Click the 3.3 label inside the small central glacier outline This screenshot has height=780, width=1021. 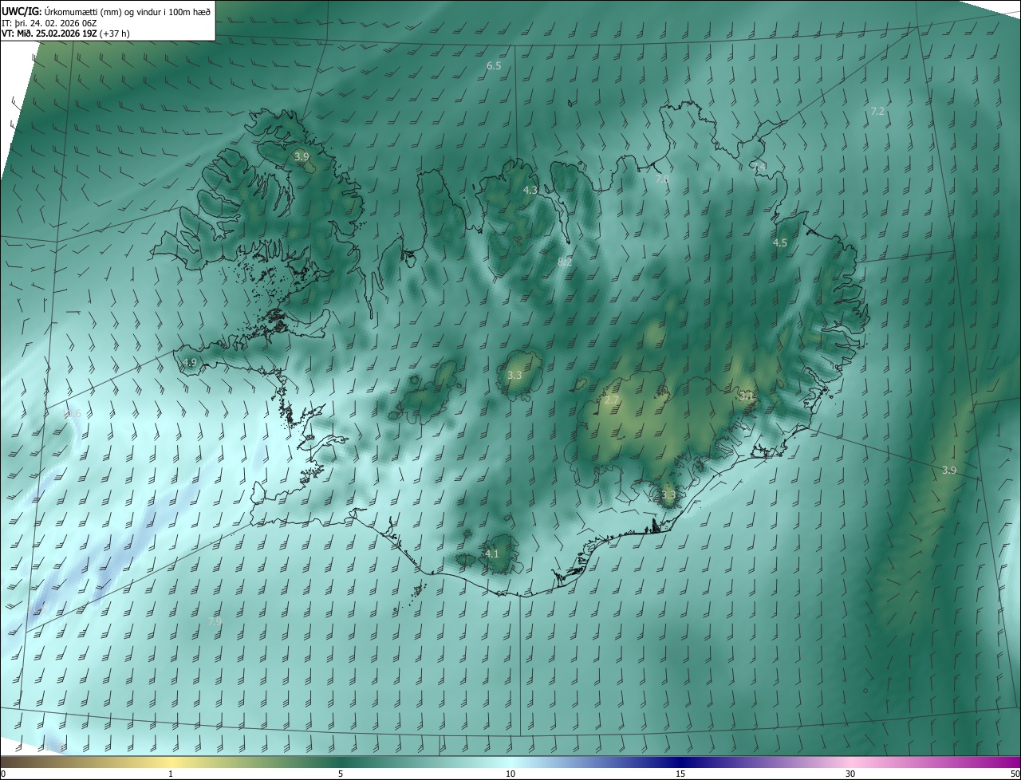[x=514, y=375]
